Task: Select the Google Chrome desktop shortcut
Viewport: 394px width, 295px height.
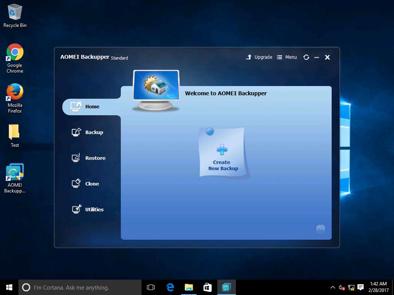Action: click(x=15, y=58)
